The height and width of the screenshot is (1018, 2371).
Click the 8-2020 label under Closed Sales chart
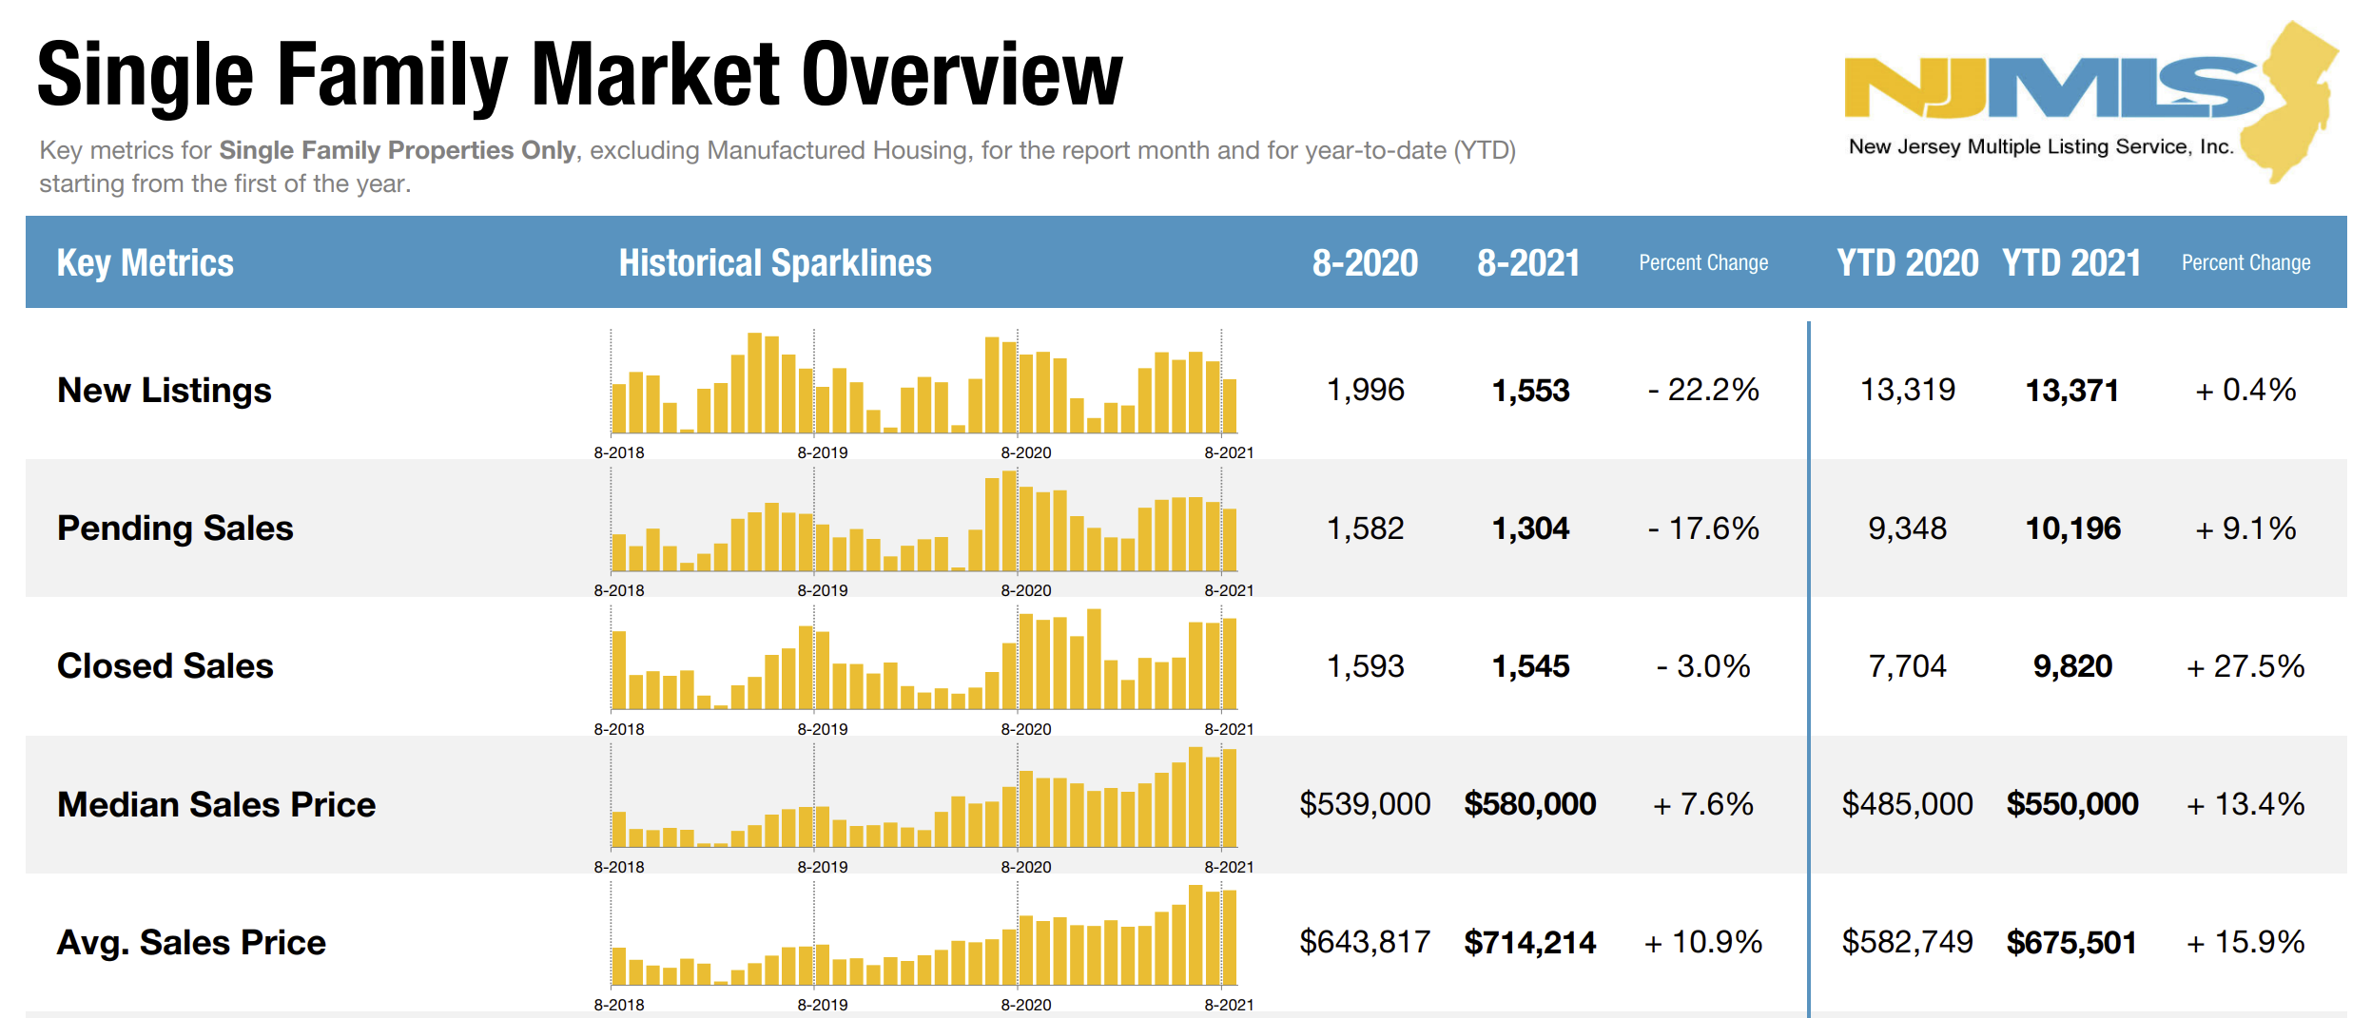coord(1026,729)
